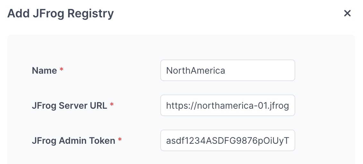Dismiss the dialog with the X icon
363x164 pixels.
point(347,13)
